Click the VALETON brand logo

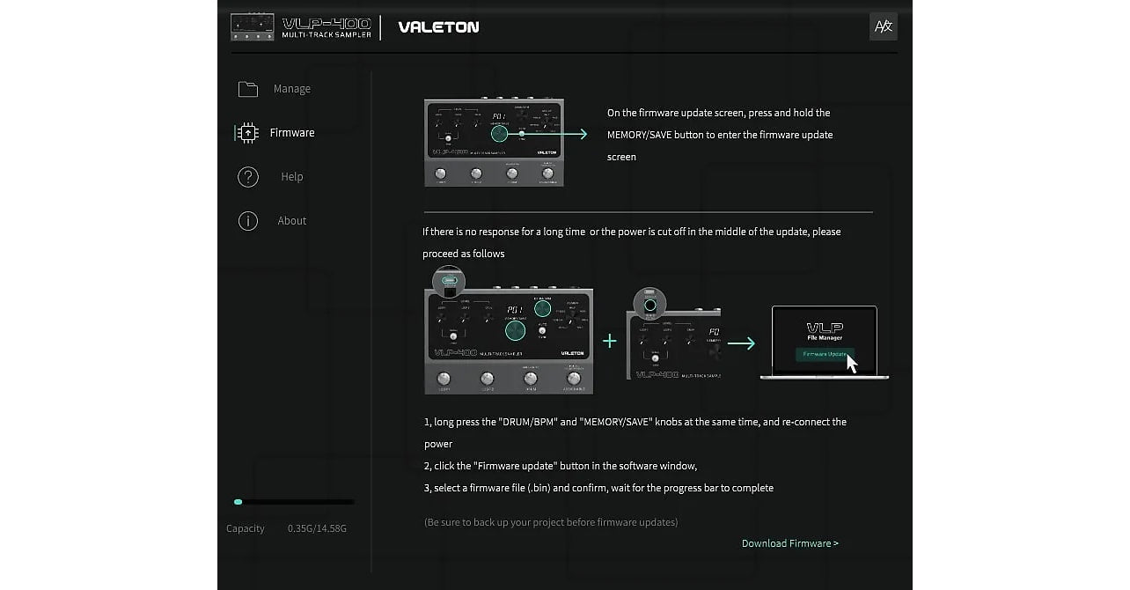tap(438, 27)
